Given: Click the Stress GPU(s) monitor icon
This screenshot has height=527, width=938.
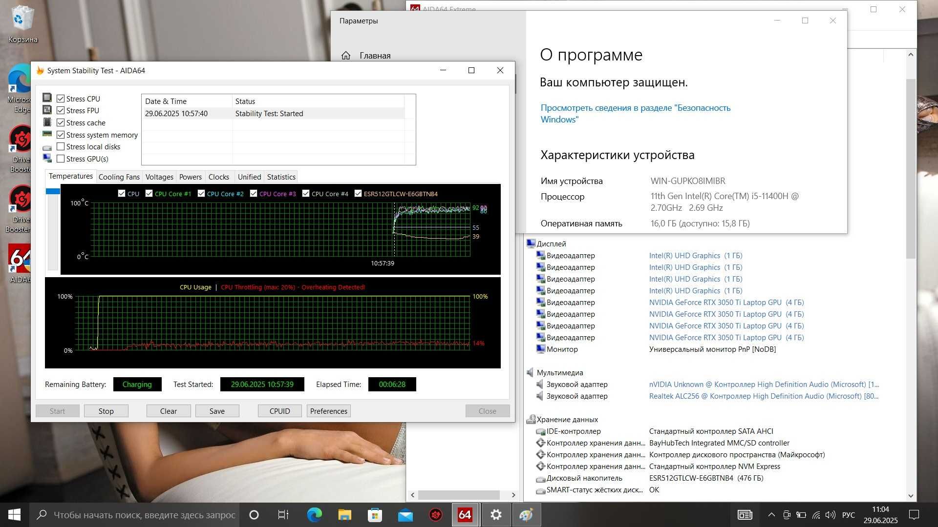Looking at the screenshot, I should click(47, 158).
